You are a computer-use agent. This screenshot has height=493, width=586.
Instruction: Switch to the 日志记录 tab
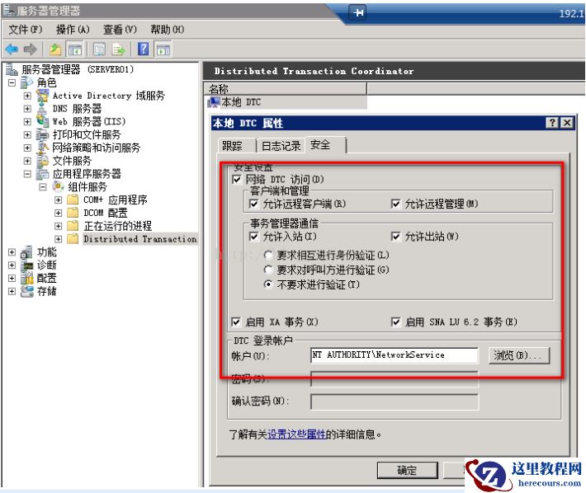(x=281, y=146)
